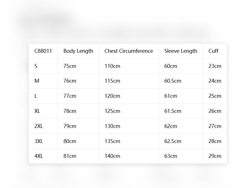This screenshot has width=249, height=188.
Task: Click the 60.5cm sleeve length cell
Action: tap(181, 81)
